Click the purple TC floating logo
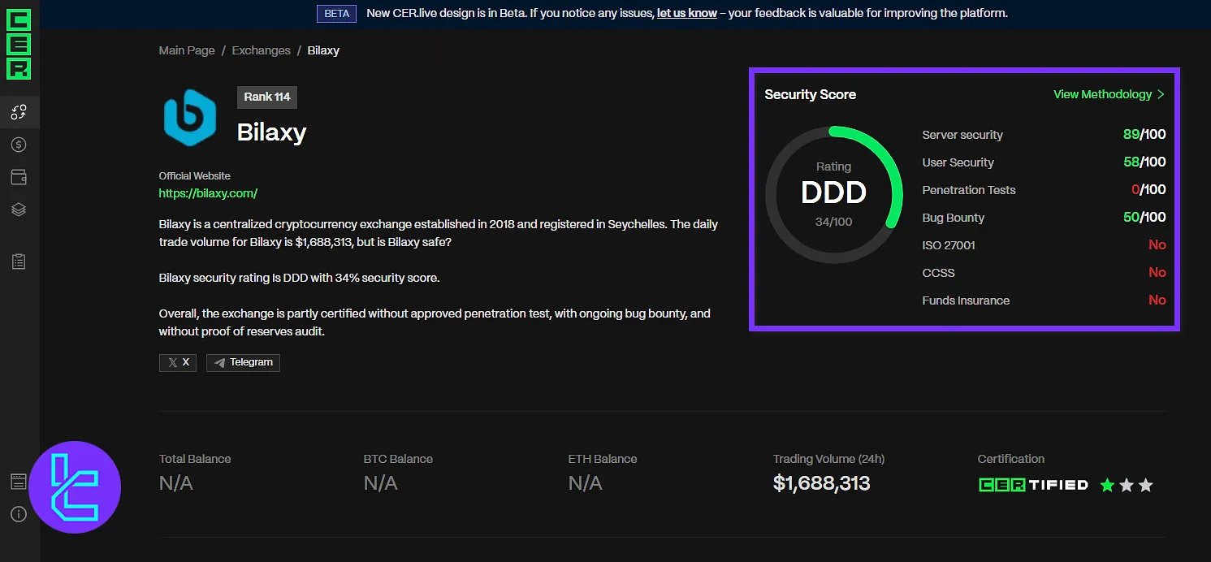 click(x=75, y=487)
